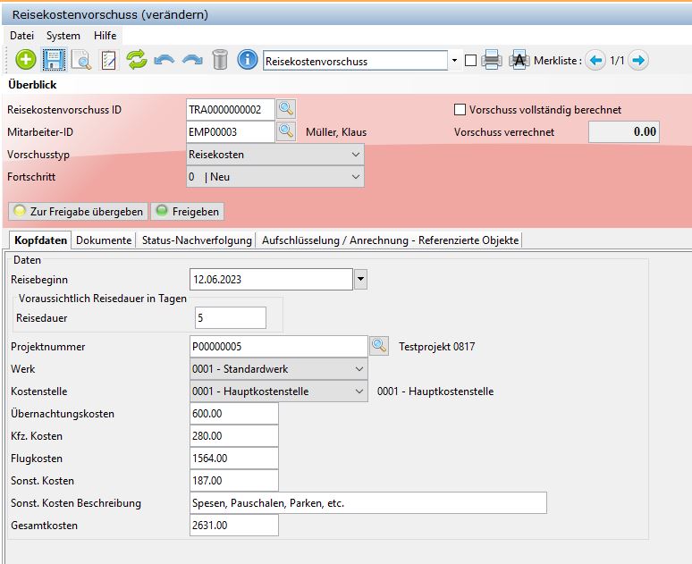
Task: Open the Vorschusstyp dropdown
Action: pos(357,154)
